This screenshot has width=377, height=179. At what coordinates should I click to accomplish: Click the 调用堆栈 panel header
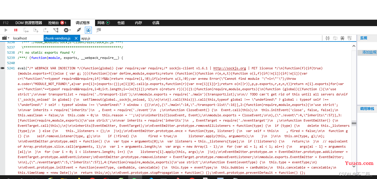coord(367,109)
